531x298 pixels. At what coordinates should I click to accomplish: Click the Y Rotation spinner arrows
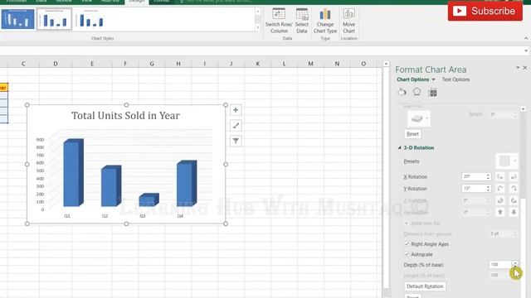(x=489, y=189)
